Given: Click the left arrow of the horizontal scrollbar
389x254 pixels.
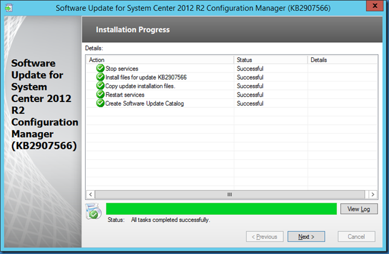Looking at the screenshot, I should [91, 194].
